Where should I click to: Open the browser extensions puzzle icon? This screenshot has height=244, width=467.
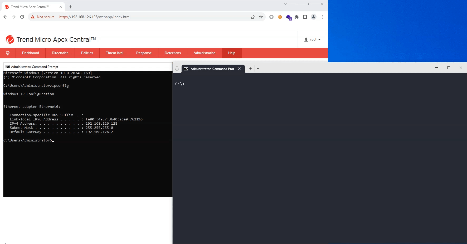tap(297, 17)
